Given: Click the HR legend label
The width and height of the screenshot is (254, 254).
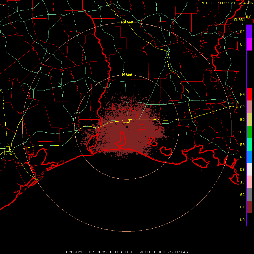Looking at the screenshot, I should [242, 132].
